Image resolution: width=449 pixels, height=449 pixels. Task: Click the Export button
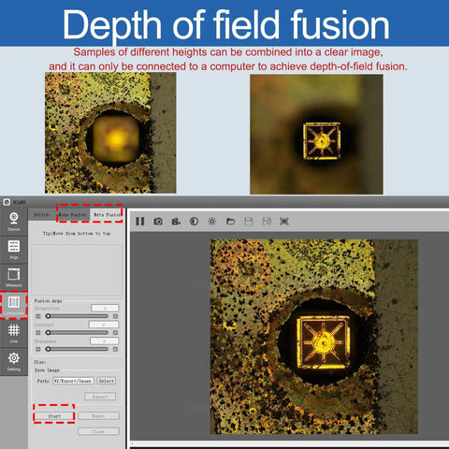pyautogui.click(x=100, y=397)
